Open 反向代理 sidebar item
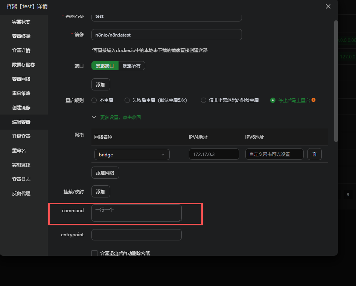Viewport: 356px width, 286px height. 21,194
